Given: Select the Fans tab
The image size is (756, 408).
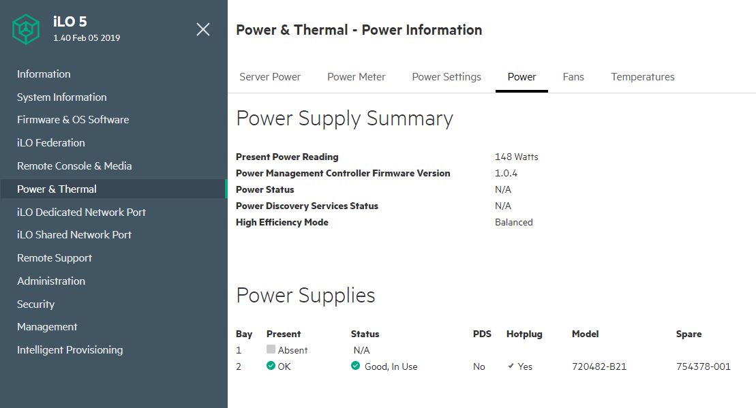Looking at the screenshot, I should pyautogui.click(x=573, y=77).
